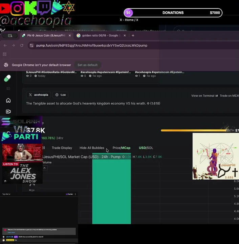Open the t.co website link
Screen dimensions: 239x244
(61, 95)
